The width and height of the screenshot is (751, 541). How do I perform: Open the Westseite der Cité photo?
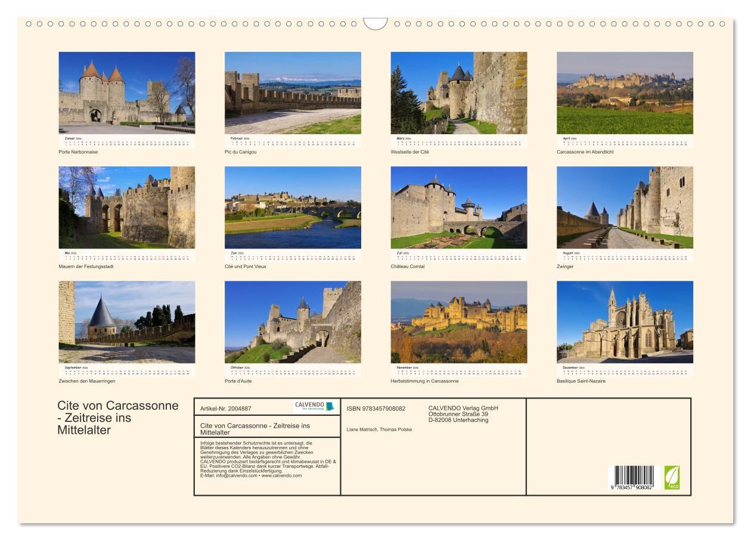point(458,93)
